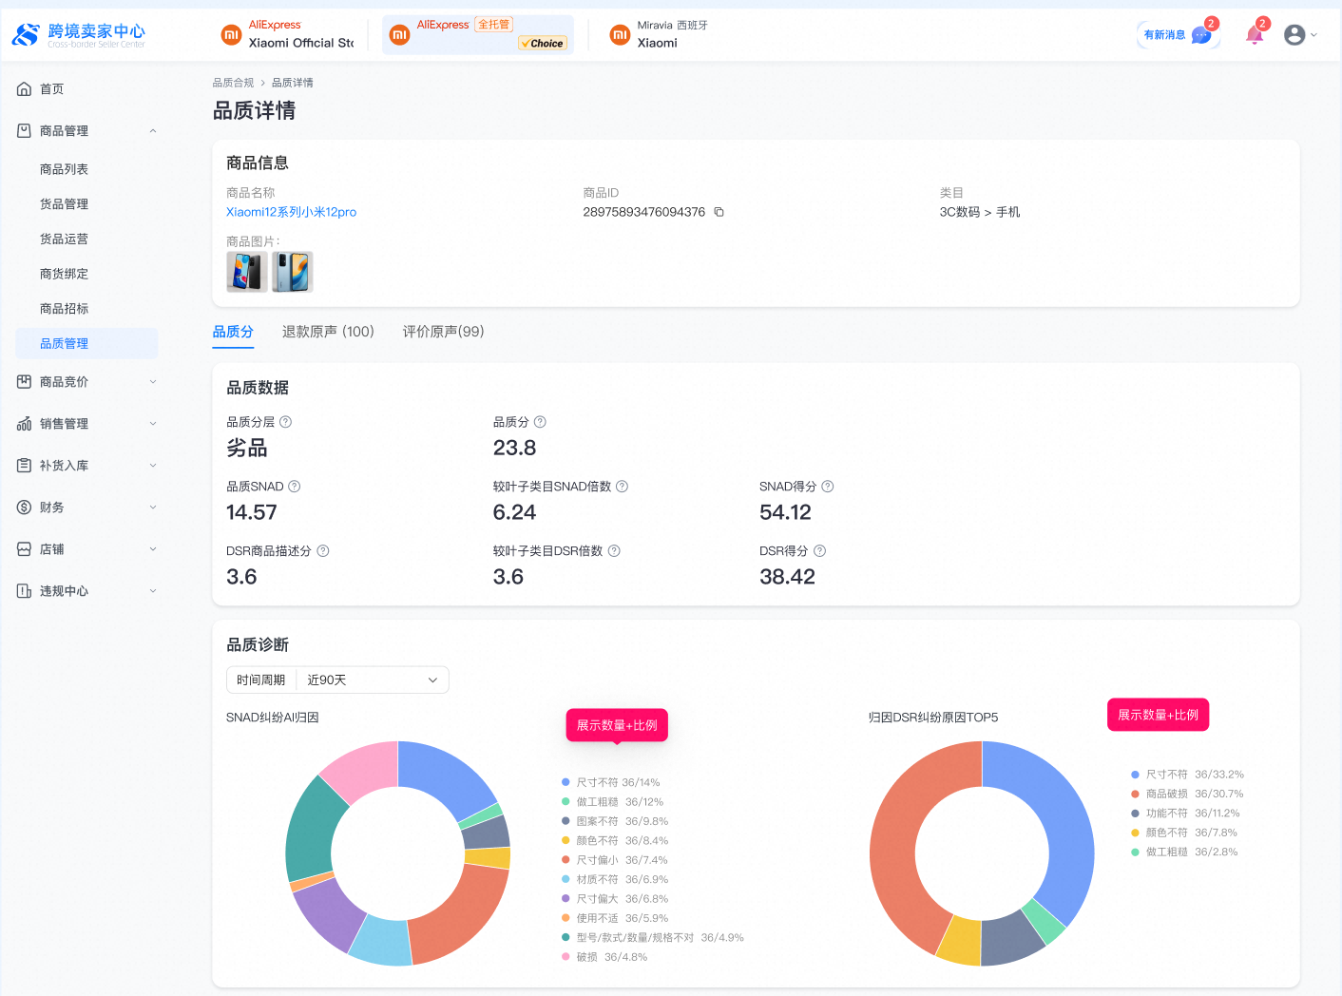This screenshot has height=996, width=1342.
Task: Open the notification bell alerts
Action: 1255,35
